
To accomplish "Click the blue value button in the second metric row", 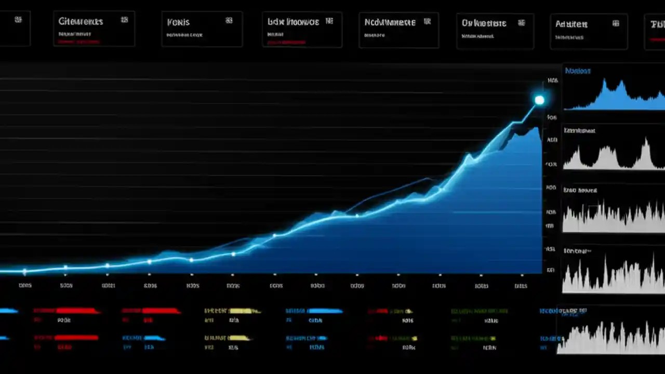I will coord(153,337).
